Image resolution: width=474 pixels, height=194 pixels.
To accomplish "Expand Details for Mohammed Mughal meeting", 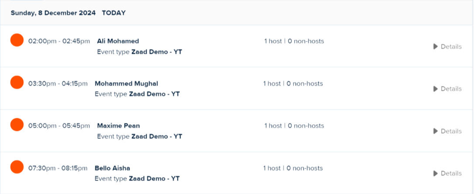I will (447, 89).
